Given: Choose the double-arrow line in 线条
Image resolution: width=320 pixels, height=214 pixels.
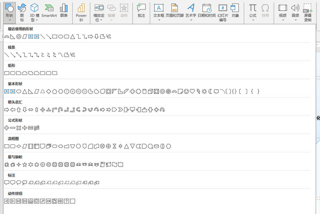Looking at the screenshot, I should click(x=19, y=55).
